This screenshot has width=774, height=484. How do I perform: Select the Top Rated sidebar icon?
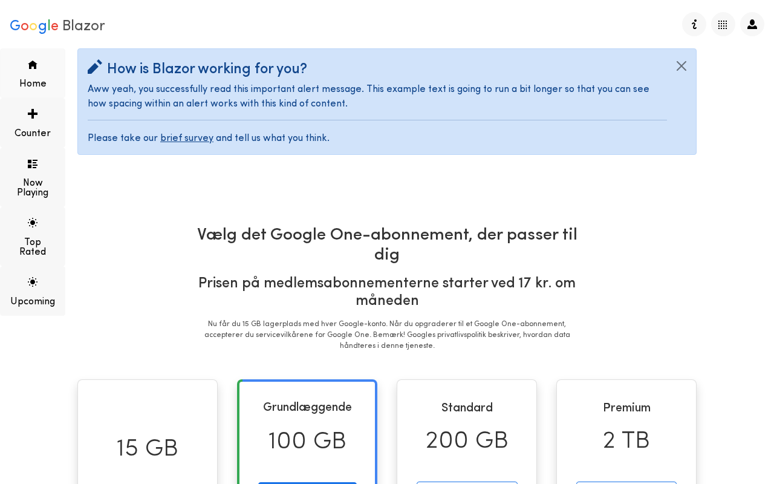(x=33, y=223)
